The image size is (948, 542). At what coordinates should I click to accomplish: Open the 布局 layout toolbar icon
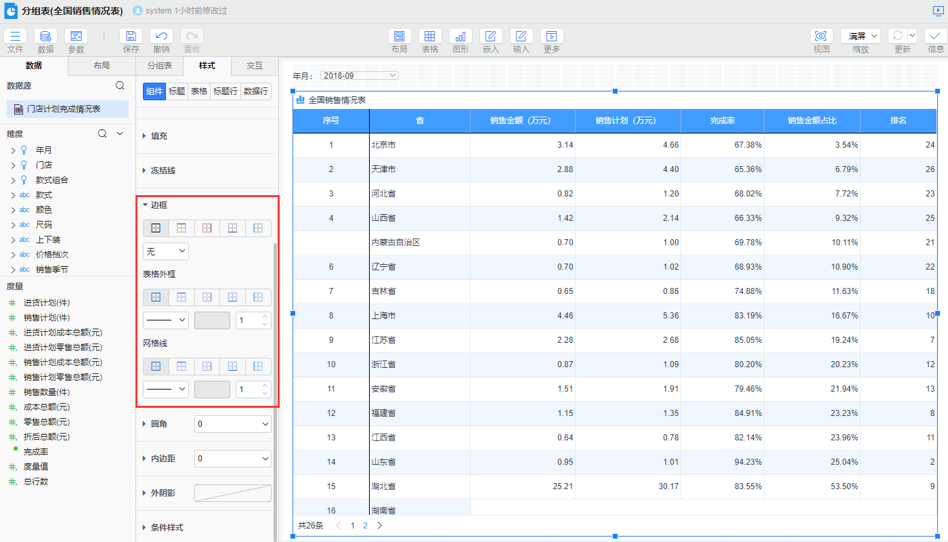click(x=400, y=37)
